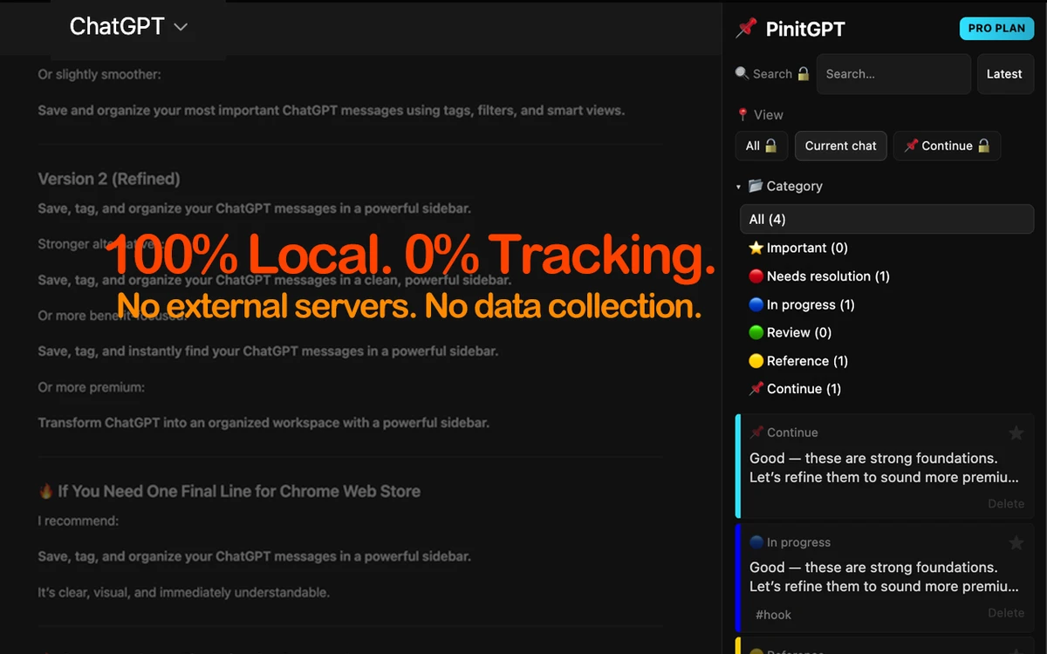Click the Version 2 (Refined) heading
This screenshot has width=1047, height=654.
pyautogui.click(x=109, y=179)
